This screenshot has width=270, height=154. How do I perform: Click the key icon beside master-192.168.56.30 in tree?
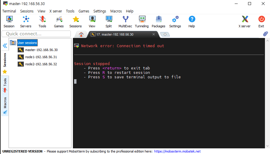click(x=21, y=50)
